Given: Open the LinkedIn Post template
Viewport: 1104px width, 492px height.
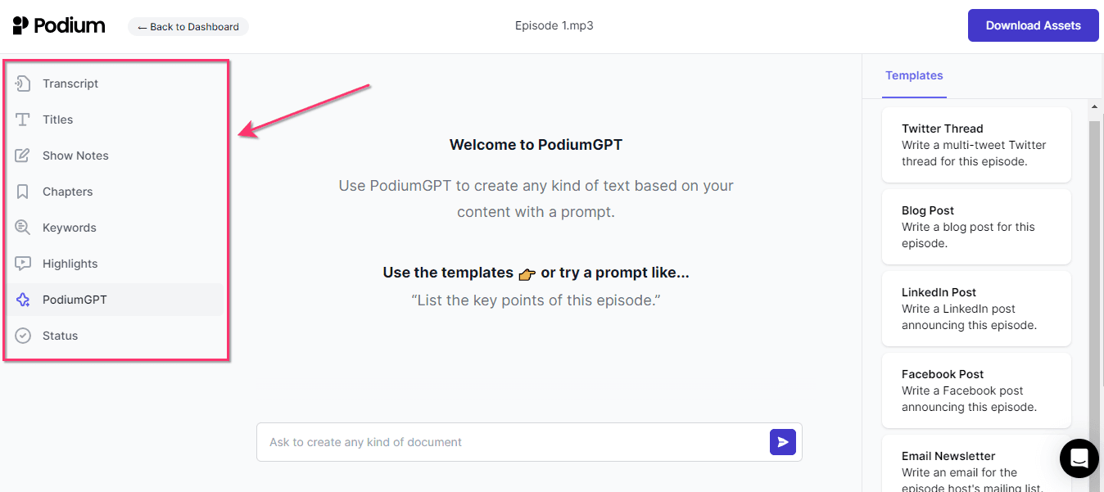Looking at the screenshot, I should coord(976,308).
